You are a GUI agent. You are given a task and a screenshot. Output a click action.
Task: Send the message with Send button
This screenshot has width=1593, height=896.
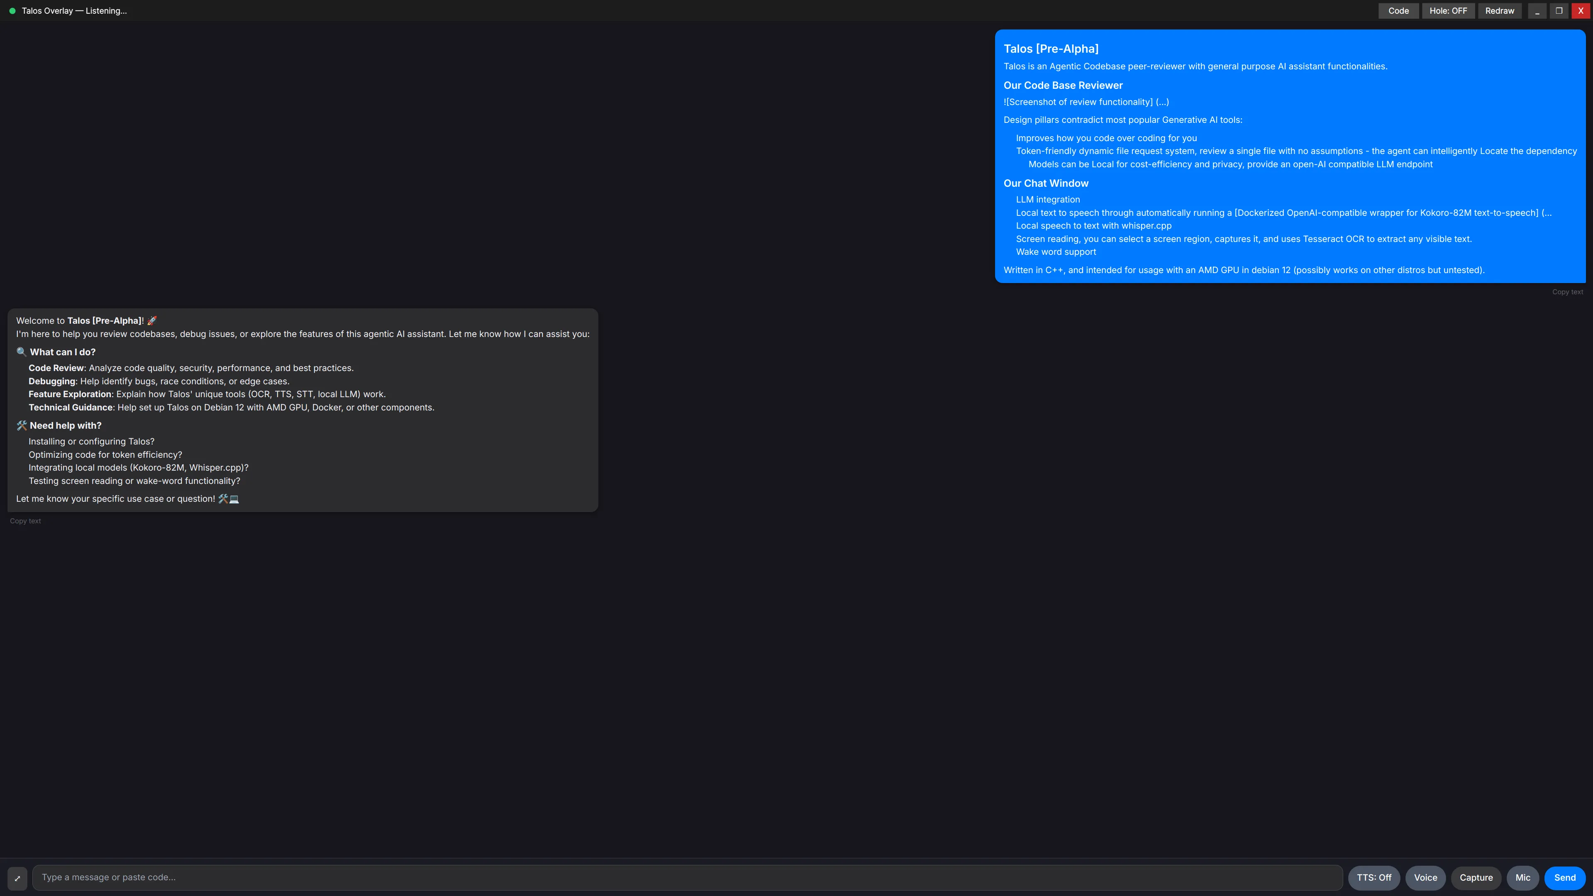[x=1564, y=878]
